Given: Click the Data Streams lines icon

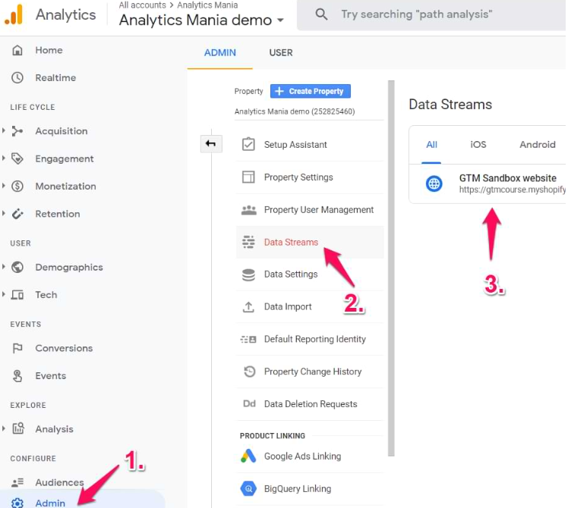Looking at the screenshot, I should [x=248, y=242].
